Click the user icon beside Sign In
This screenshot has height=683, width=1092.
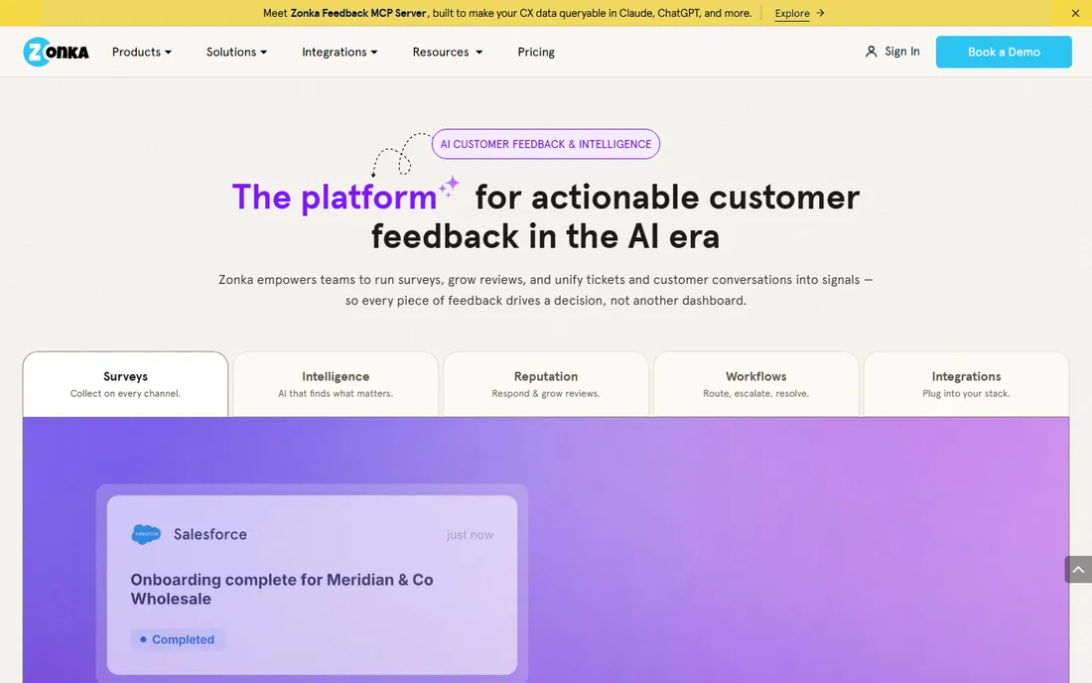click(871, 52)
